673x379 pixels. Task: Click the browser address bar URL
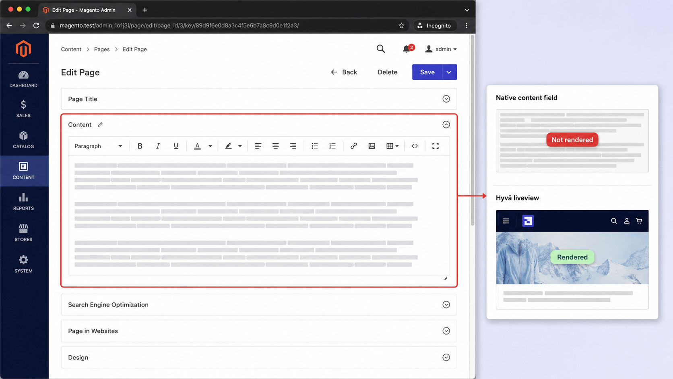pyautogui.click(x=179, y=25)
